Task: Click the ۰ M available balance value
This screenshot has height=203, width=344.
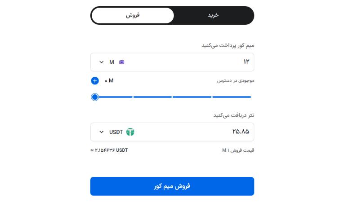Action: click(x=109, y=81)
